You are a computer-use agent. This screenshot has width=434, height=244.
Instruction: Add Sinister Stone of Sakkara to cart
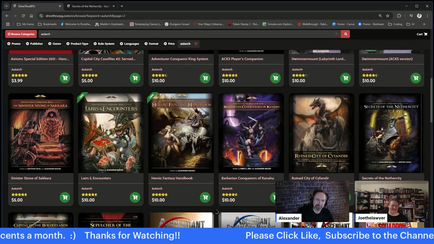coord(65,197)
